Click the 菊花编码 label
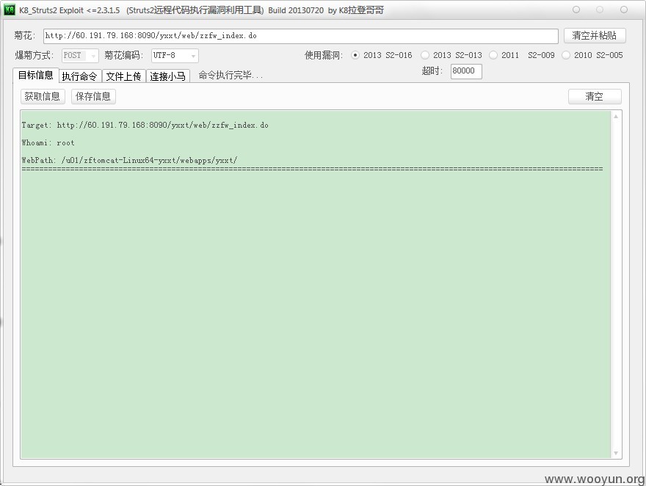 point(123,55)
